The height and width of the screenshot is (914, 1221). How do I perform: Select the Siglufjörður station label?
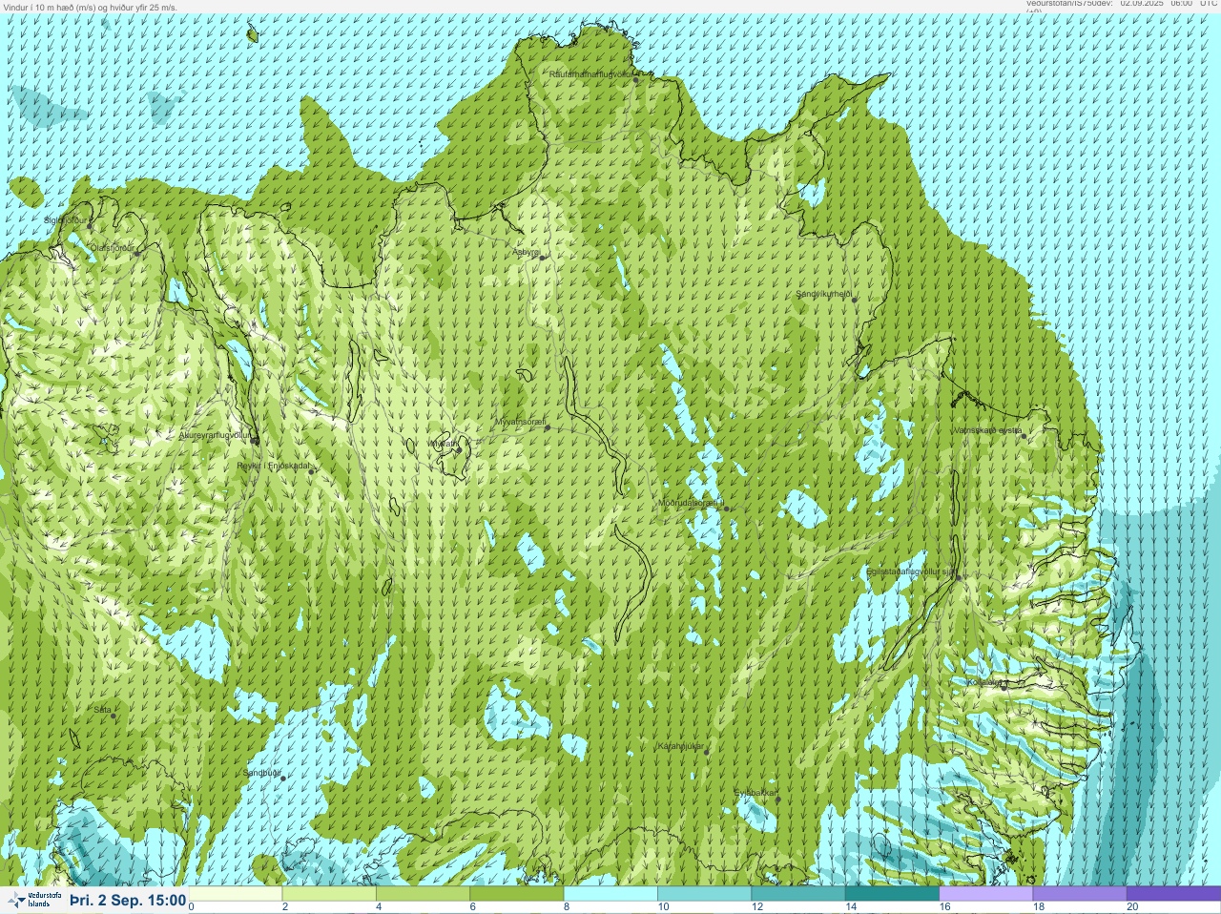pyautogui.click(x=65, y=220)
